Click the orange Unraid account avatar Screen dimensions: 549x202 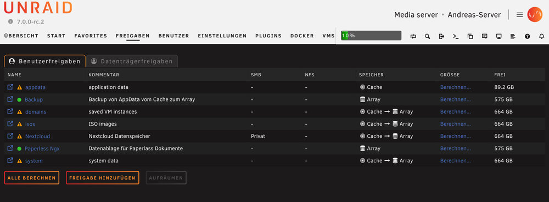535,15
